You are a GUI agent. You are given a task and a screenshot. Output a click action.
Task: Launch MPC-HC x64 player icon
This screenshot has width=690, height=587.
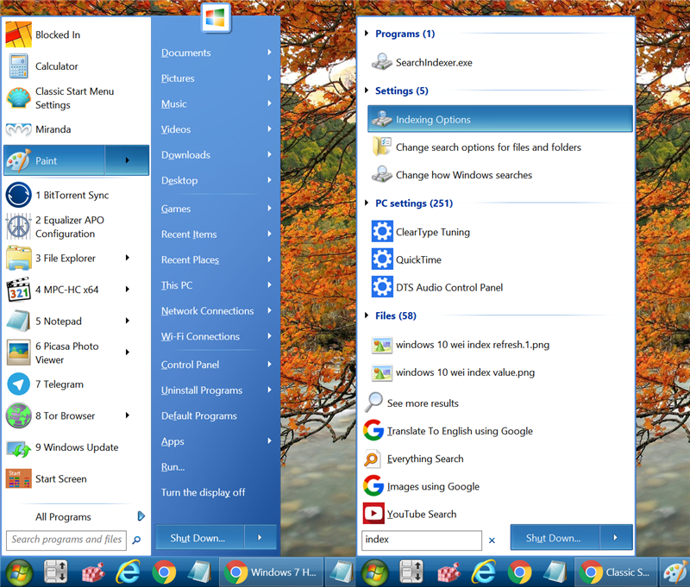coord(18,290)
